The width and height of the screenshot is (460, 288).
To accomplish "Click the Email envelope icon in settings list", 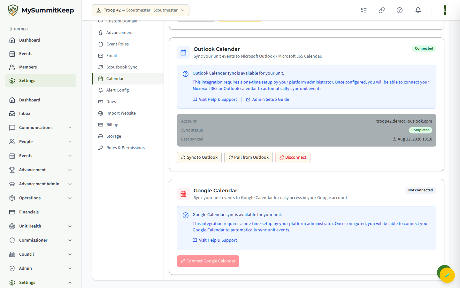I will [x=101, y=56].
